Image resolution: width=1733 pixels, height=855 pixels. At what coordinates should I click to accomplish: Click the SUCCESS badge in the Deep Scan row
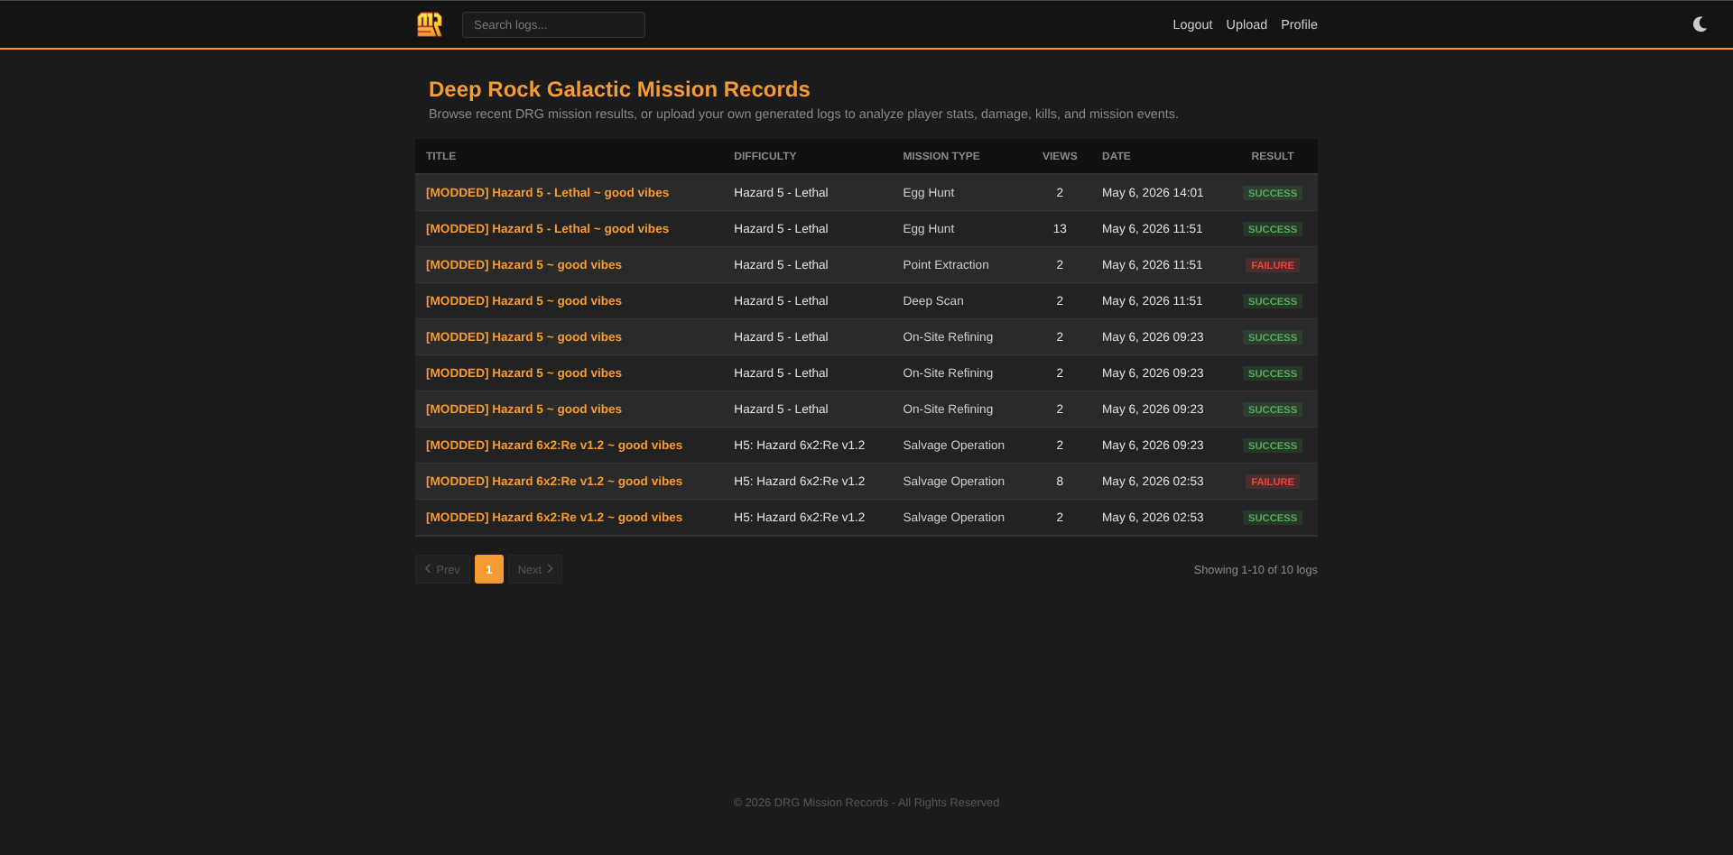pyautogui.click(x=1273, y=301)
